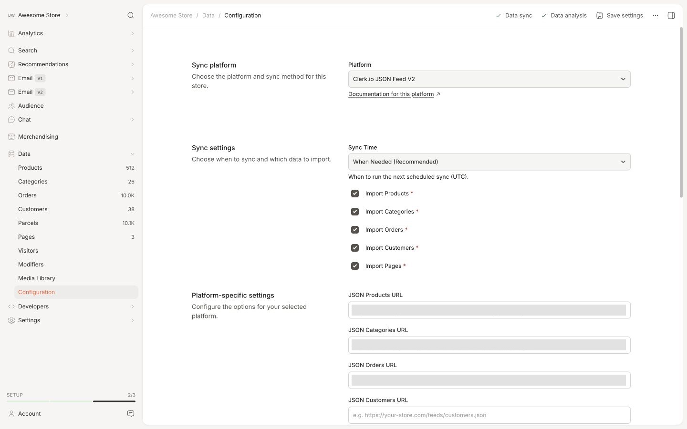Click the Email V1 envelope icon

11,78
